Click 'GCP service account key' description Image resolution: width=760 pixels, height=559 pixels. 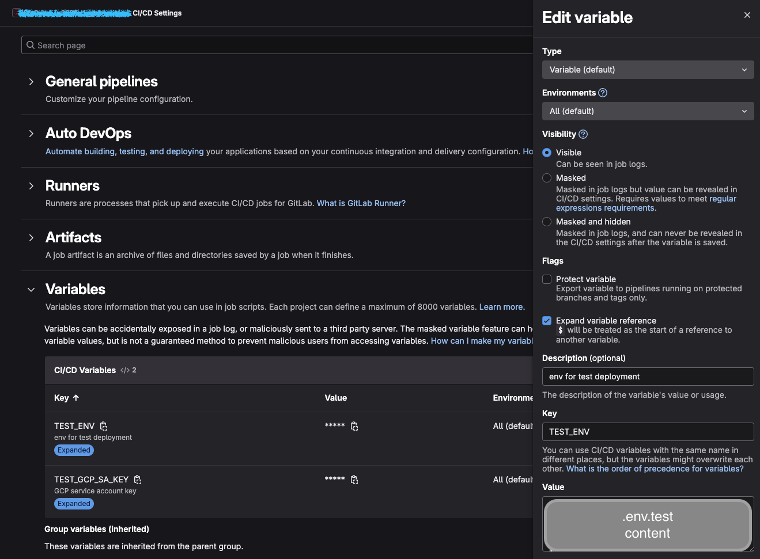(95, 491)
